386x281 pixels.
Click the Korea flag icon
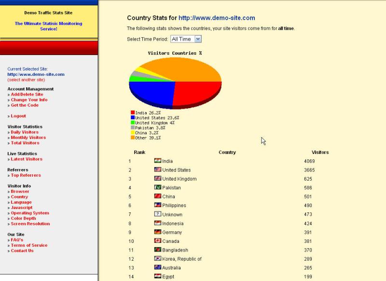click(158, 258)
